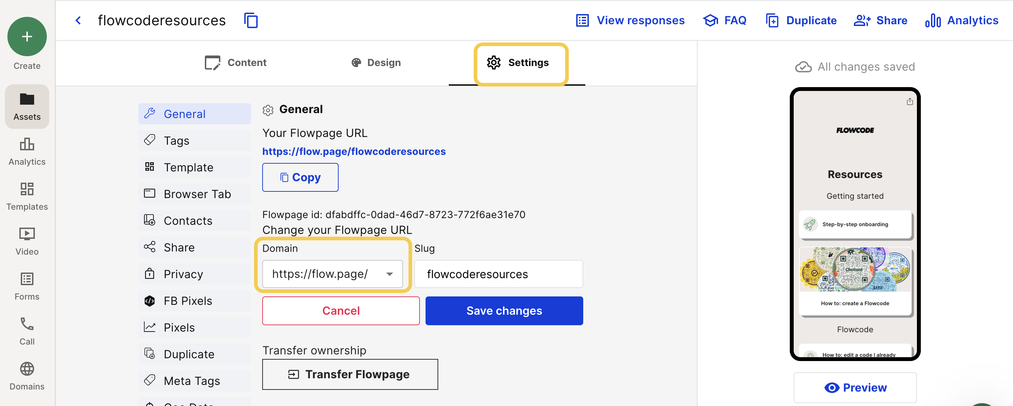This screenshot has height=406, width=1013.
Task: Open the Pixels settings section
Action: [x=194, y=327]
